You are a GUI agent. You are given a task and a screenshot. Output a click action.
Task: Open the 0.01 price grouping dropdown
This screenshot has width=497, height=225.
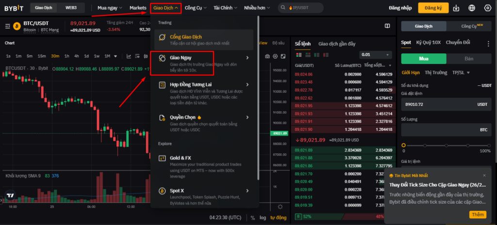(x=376, y=55)
